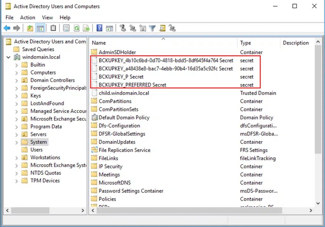Open filter options with funnel icon
325x227 pixels.
tap(152, 28)
